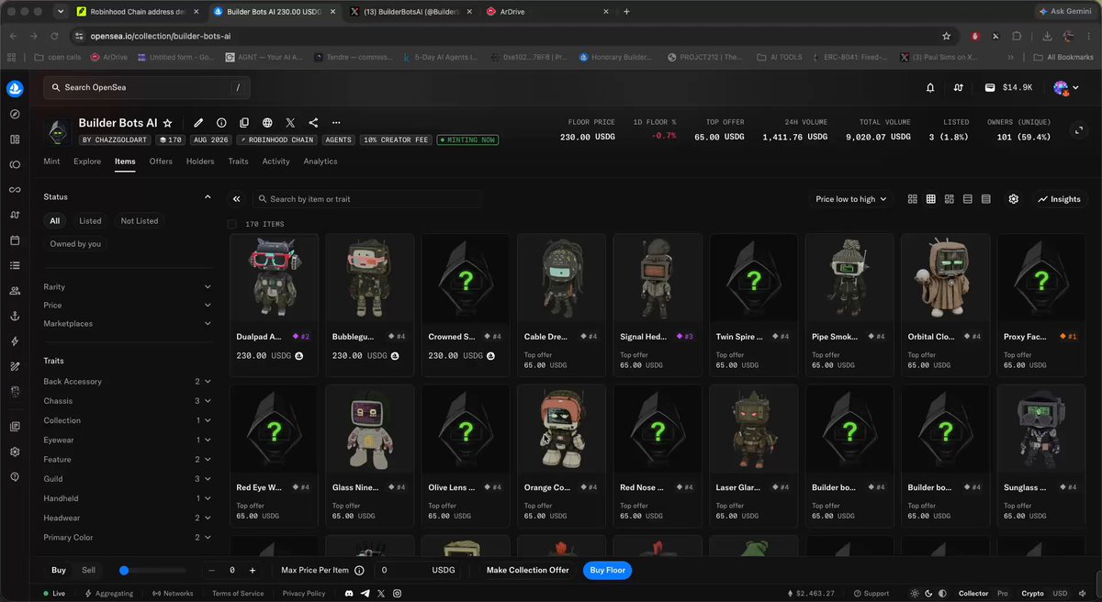Screen dimensions: 1102x602
Task: Switch to the table list view
Action: click(986, 199)
